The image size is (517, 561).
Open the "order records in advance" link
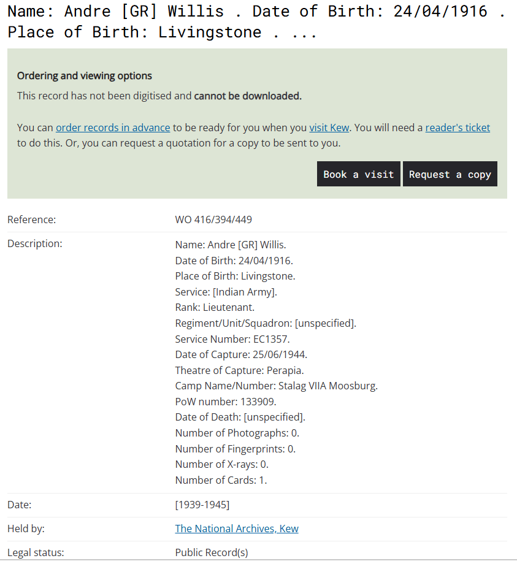tap(113, 128)
